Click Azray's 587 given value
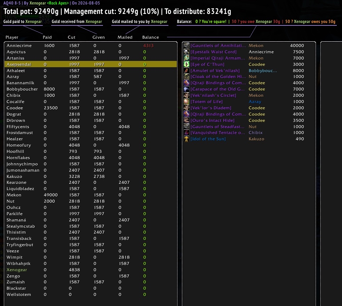The height and width of the screenshot is (306, 342). coord(97,77)
